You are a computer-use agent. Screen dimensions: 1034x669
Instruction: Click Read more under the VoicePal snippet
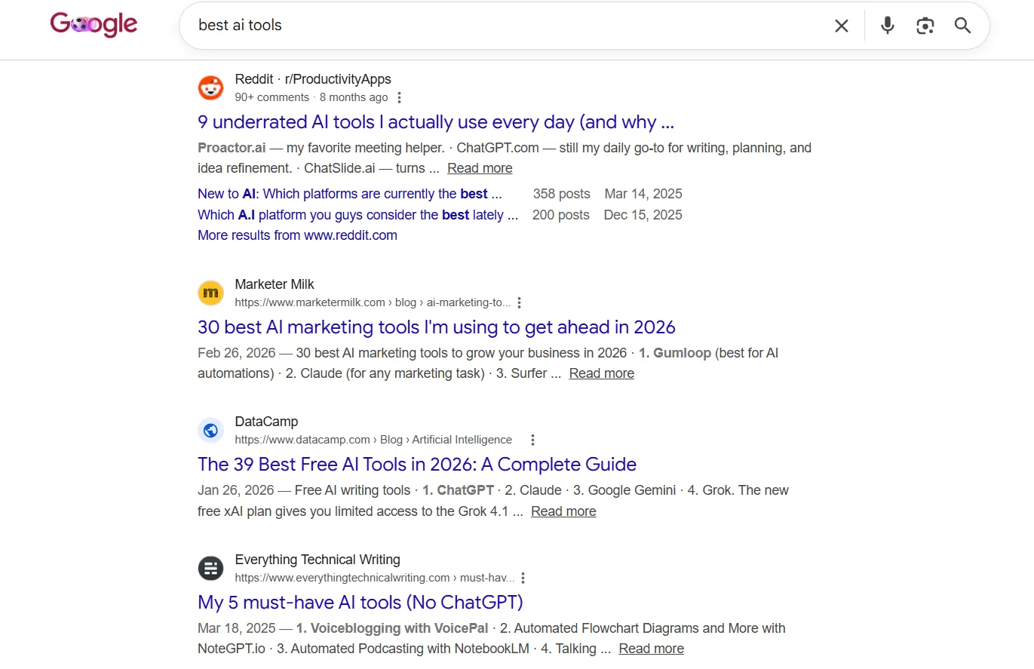pyautogui.click(x=652, y=649)
